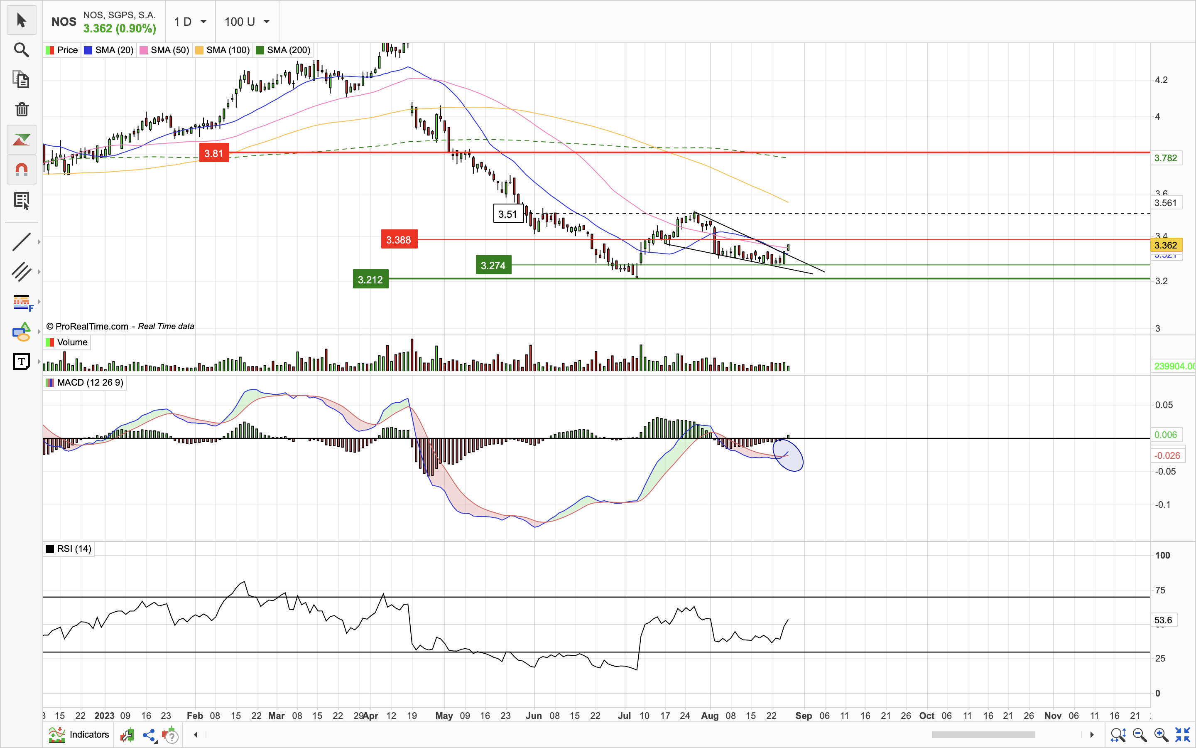Click the Indicators button
Image resolution: width=1196 pixels, height=748 pixels.
coord(79,735)
